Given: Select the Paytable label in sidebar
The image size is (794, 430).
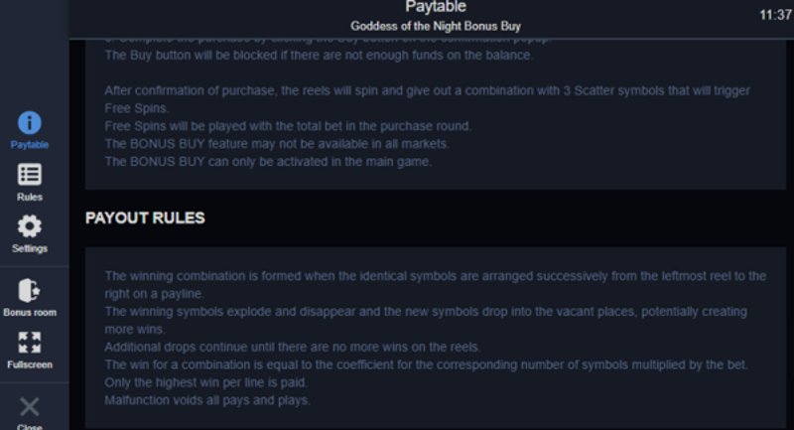Looking at the screenshot, I should click(x=30, y=145).
